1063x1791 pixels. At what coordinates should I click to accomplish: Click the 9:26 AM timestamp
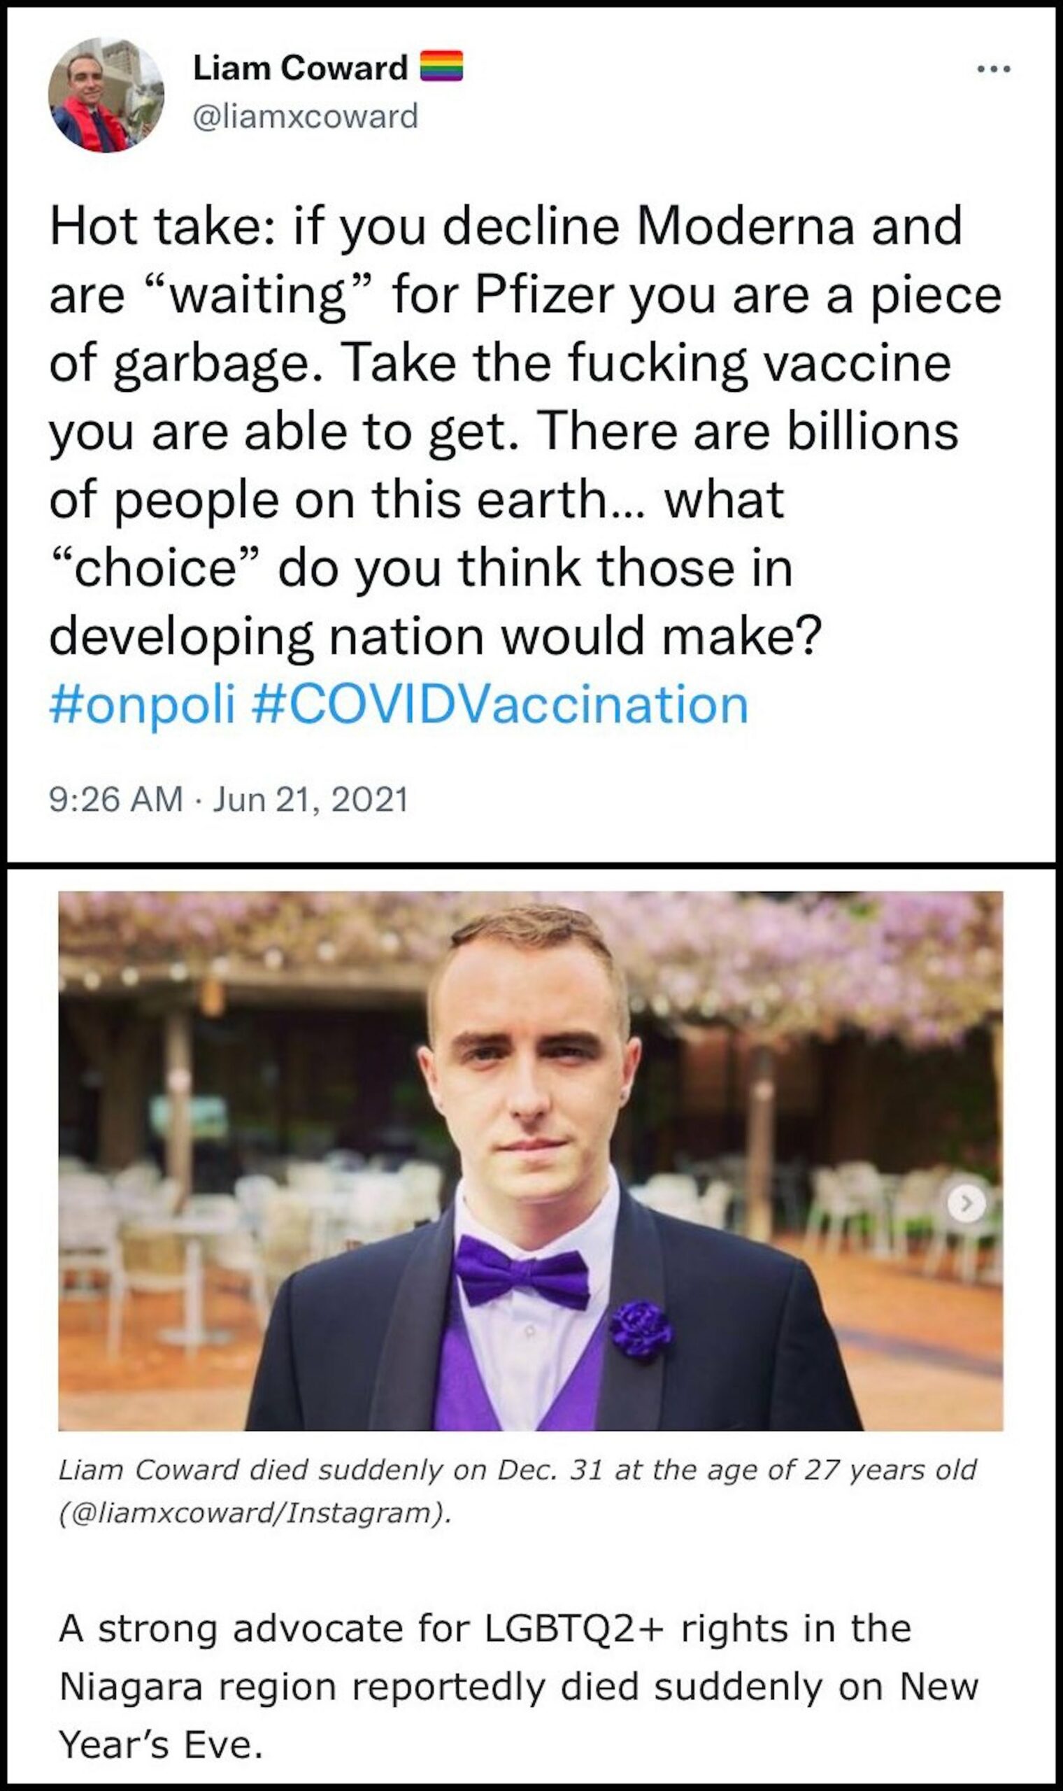[x=116, y=799]
